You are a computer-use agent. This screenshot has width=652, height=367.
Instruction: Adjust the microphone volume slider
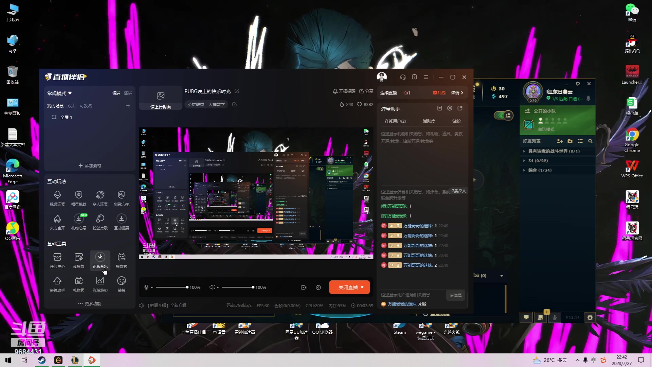point(171,287)
